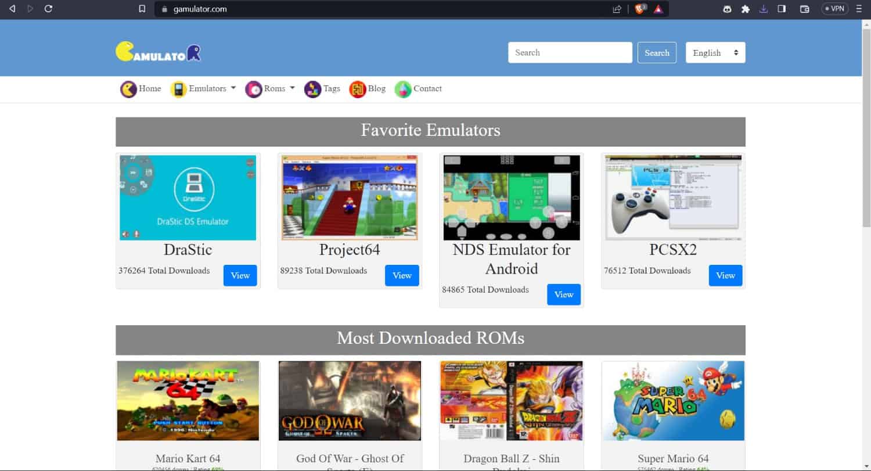View the Project64 emulator
Viewport: 871px width, 471px height.
tap(402, 275)
